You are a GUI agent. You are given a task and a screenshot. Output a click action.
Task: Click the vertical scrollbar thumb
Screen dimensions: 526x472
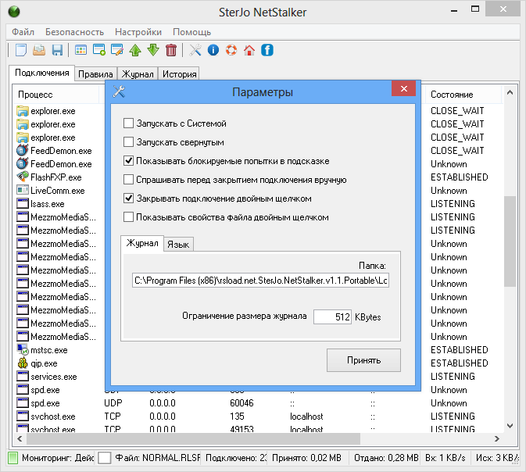pyautogui.click(x=510, y=241)
